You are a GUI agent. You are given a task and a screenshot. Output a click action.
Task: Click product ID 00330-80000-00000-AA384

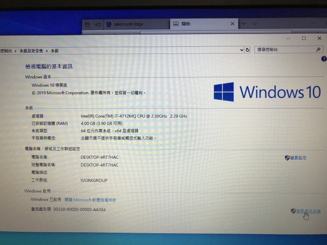79,209
